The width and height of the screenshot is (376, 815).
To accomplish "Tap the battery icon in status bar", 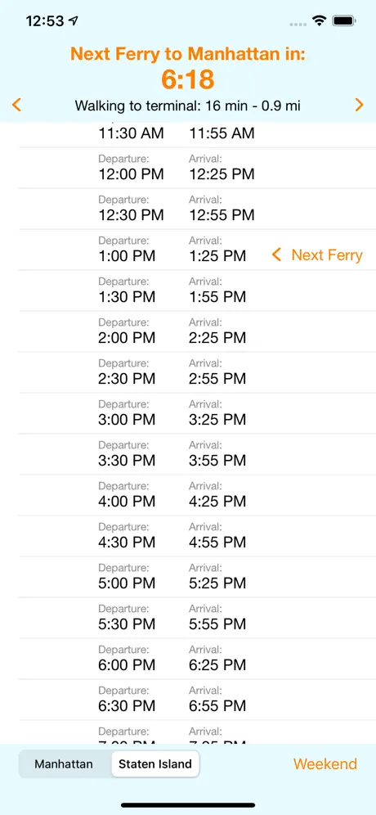I will tap(344, 20).
